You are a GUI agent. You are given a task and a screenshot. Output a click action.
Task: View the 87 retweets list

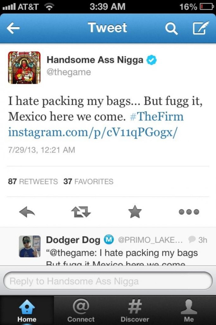click(x=33, y=182)
